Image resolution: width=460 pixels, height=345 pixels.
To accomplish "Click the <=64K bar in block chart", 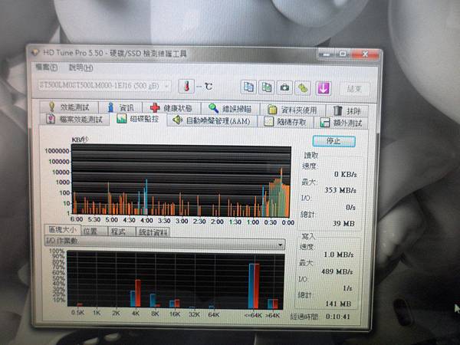I will pyautogui.click(x=254, y=286).
